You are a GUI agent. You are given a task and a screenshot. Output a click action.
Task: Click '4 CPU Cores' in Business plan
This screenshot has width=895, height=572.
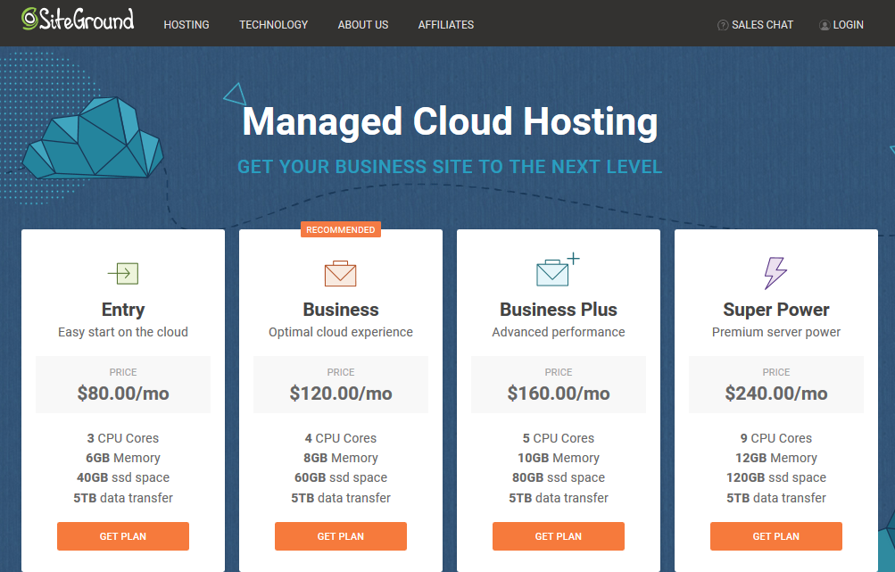[x=341, y=438]
